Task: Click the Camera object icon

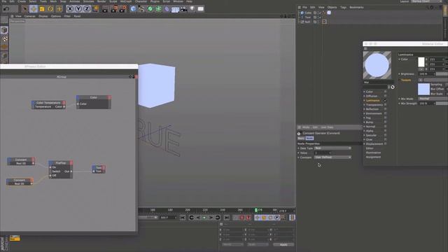Action: [183, 9]
